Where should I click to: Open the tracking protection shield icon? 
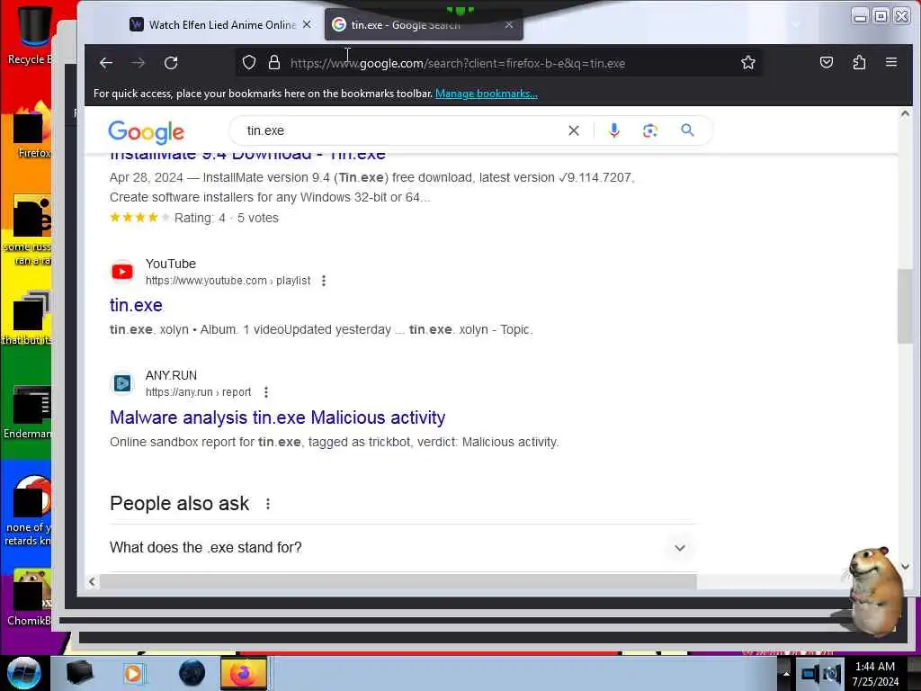(249, 63)
